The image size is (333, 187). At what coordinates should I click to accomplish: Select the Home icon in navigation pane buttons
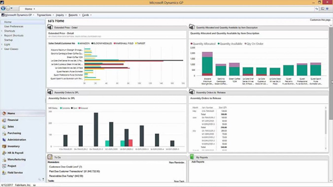(x=4, y=114)
